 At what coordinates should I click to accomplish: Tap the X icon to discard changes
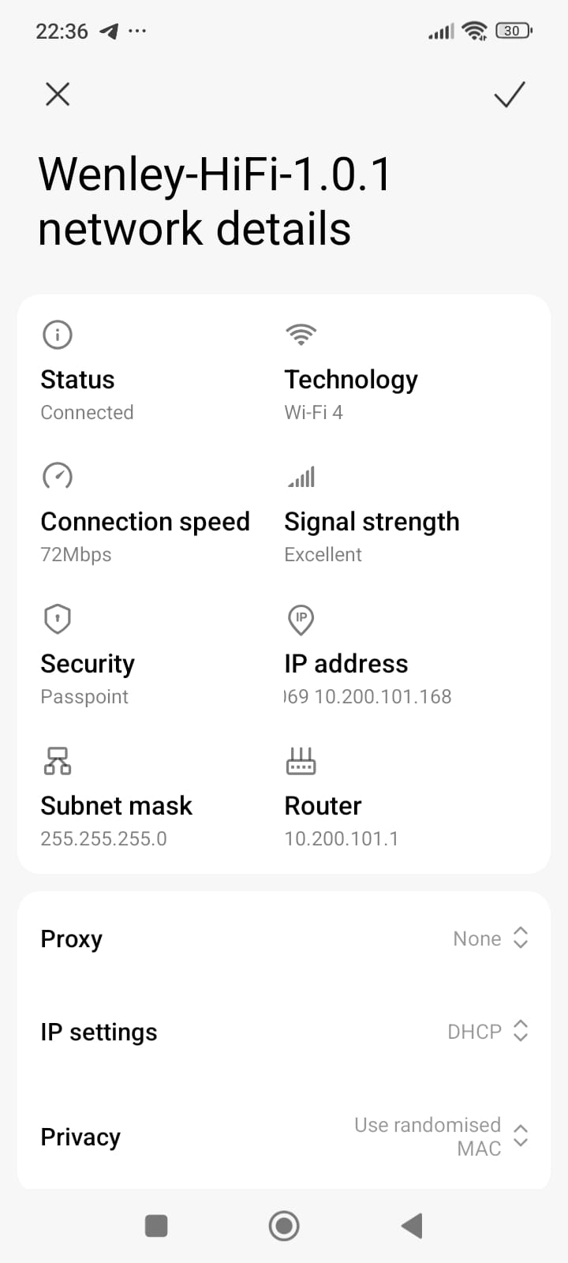tap(58, 95)
